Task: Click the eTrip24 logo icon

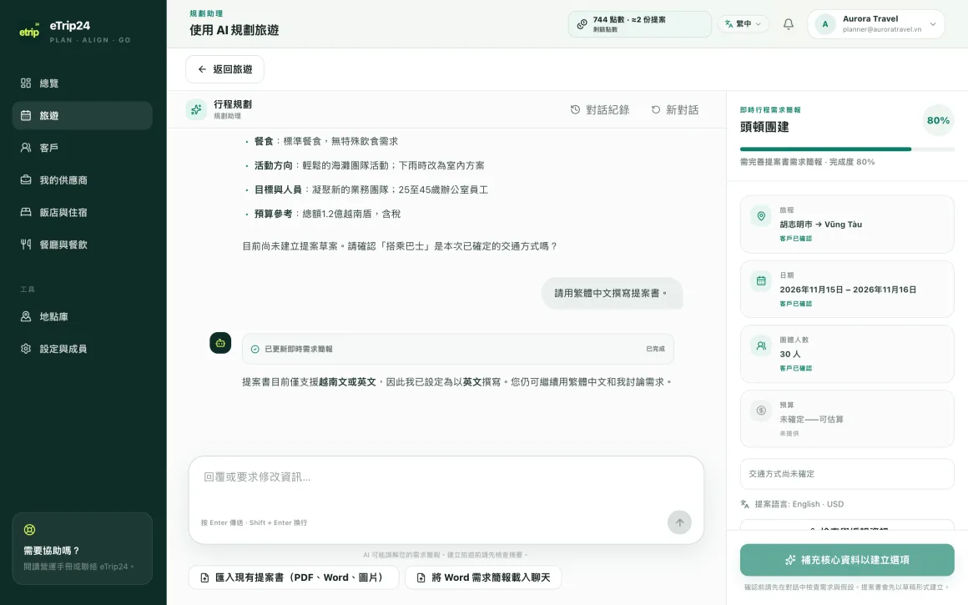Action: pyautogui.click(x=29, y=31)
